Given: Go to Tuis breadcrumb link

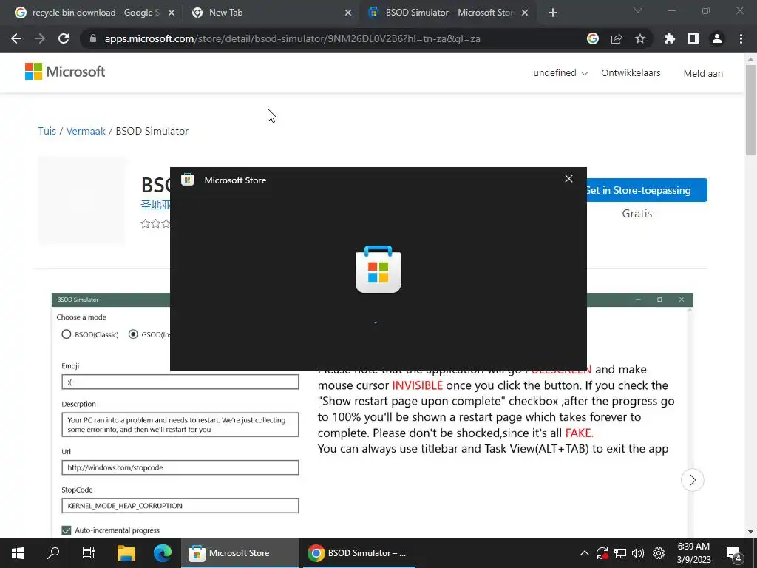Looking at the screenshot, I should (47, 131).
